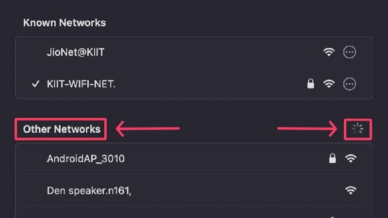Click the Den speaker.n161, signal icon
The image size is (388, 218).
[x=351, y=191]
